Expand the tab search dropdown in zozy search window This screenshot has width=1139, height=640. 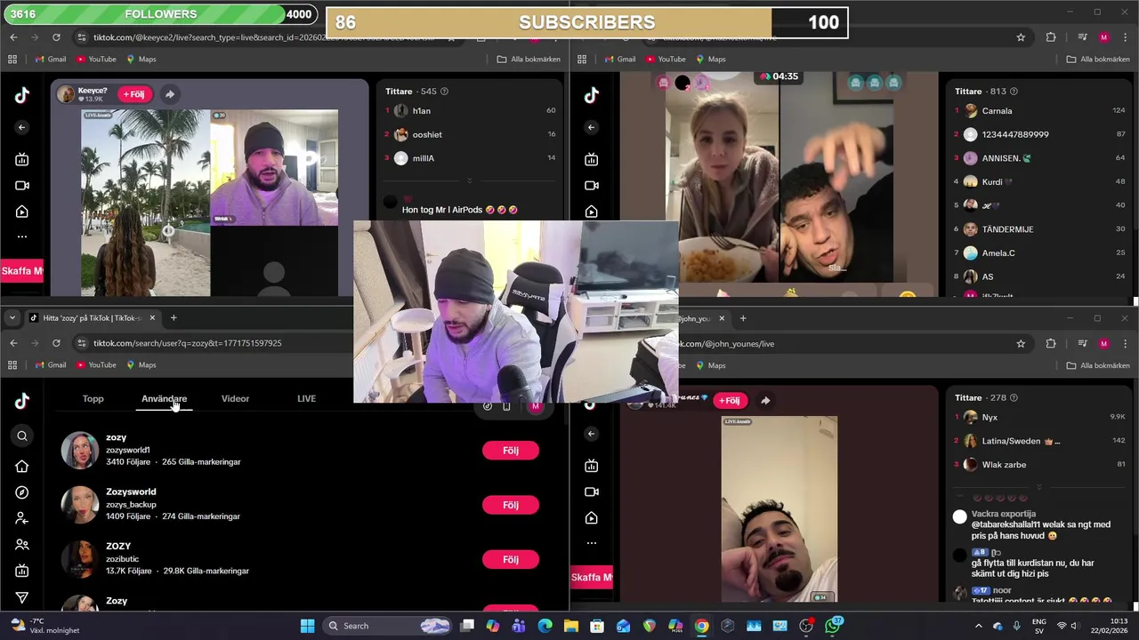pyautogui.click(x=12, y=318)
